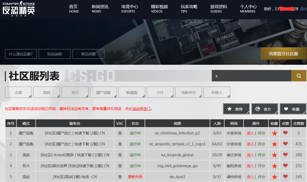This screenshot has width=307, height=182.
Task: Toggle the 收藏 favorites filter
Action: [293, 109]
